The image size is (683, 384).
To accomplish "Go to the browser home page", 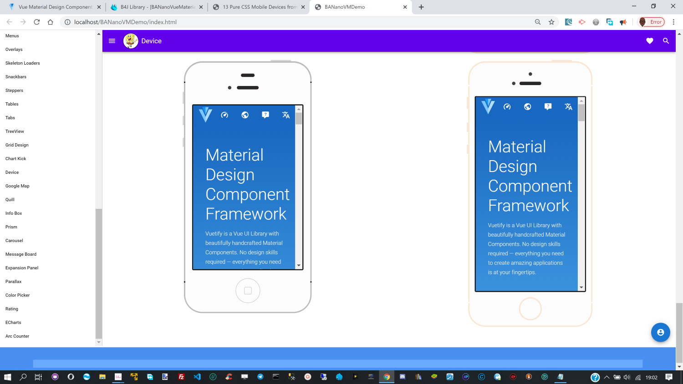I will (51, 22).
